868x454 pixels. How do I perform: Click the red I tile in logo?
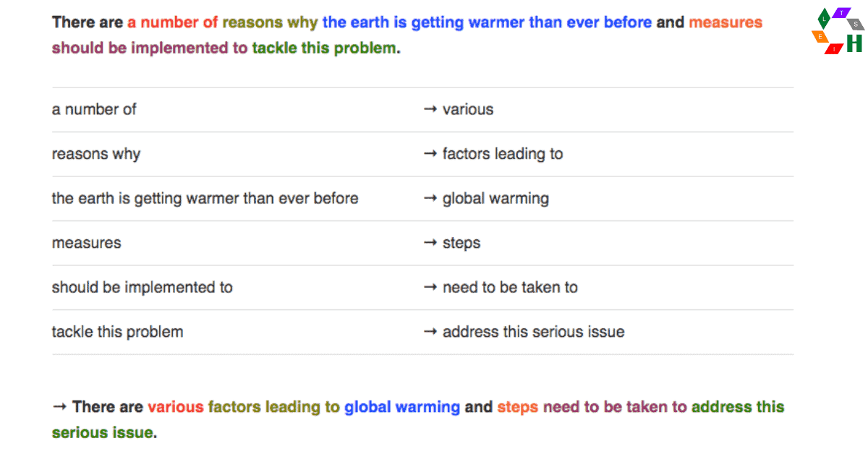tap(834, 48)
